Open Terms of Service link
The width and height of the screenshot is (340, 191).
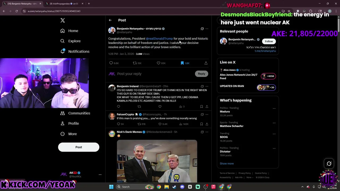(227, 173)
